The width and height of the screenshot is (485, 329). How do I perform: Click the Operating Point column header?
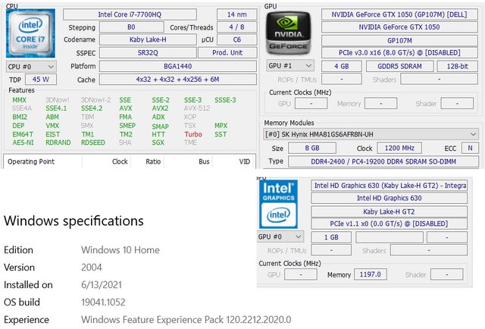(31, 161)
